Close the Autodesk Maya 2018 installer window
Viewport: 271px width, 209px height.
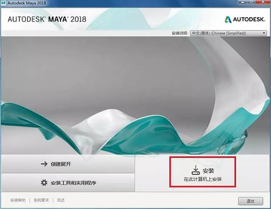coord(263,2)
